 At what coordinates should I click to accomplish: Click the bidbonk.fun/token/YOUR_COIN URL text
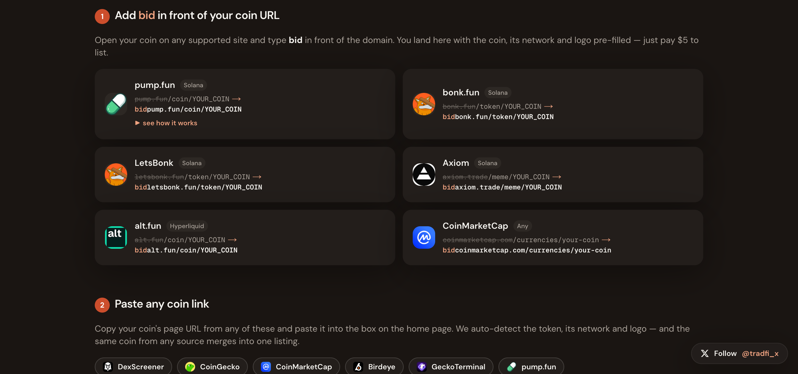[498, 117]
